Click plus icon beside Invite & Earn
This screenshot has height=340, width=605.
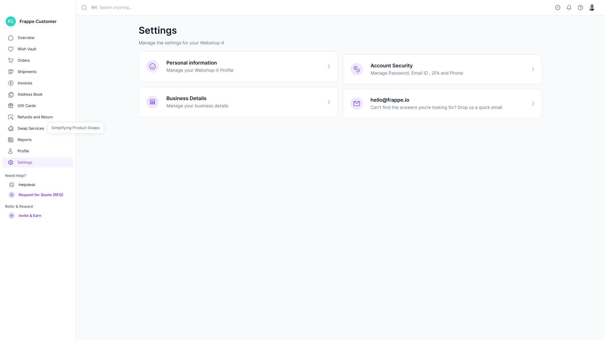point(12,216)
